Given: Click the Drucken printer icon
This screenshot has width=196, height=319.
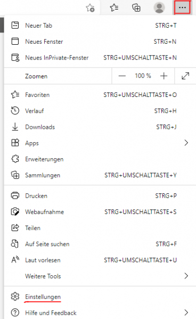Looking at the screenshot, I should coord(15,195).
